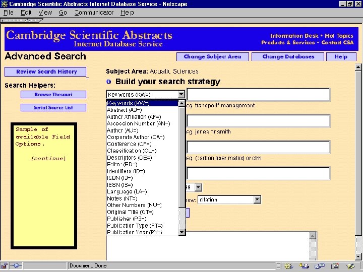Click the component bar grip handle
This screenshot has width=363, height=272.
click(278, 266)
